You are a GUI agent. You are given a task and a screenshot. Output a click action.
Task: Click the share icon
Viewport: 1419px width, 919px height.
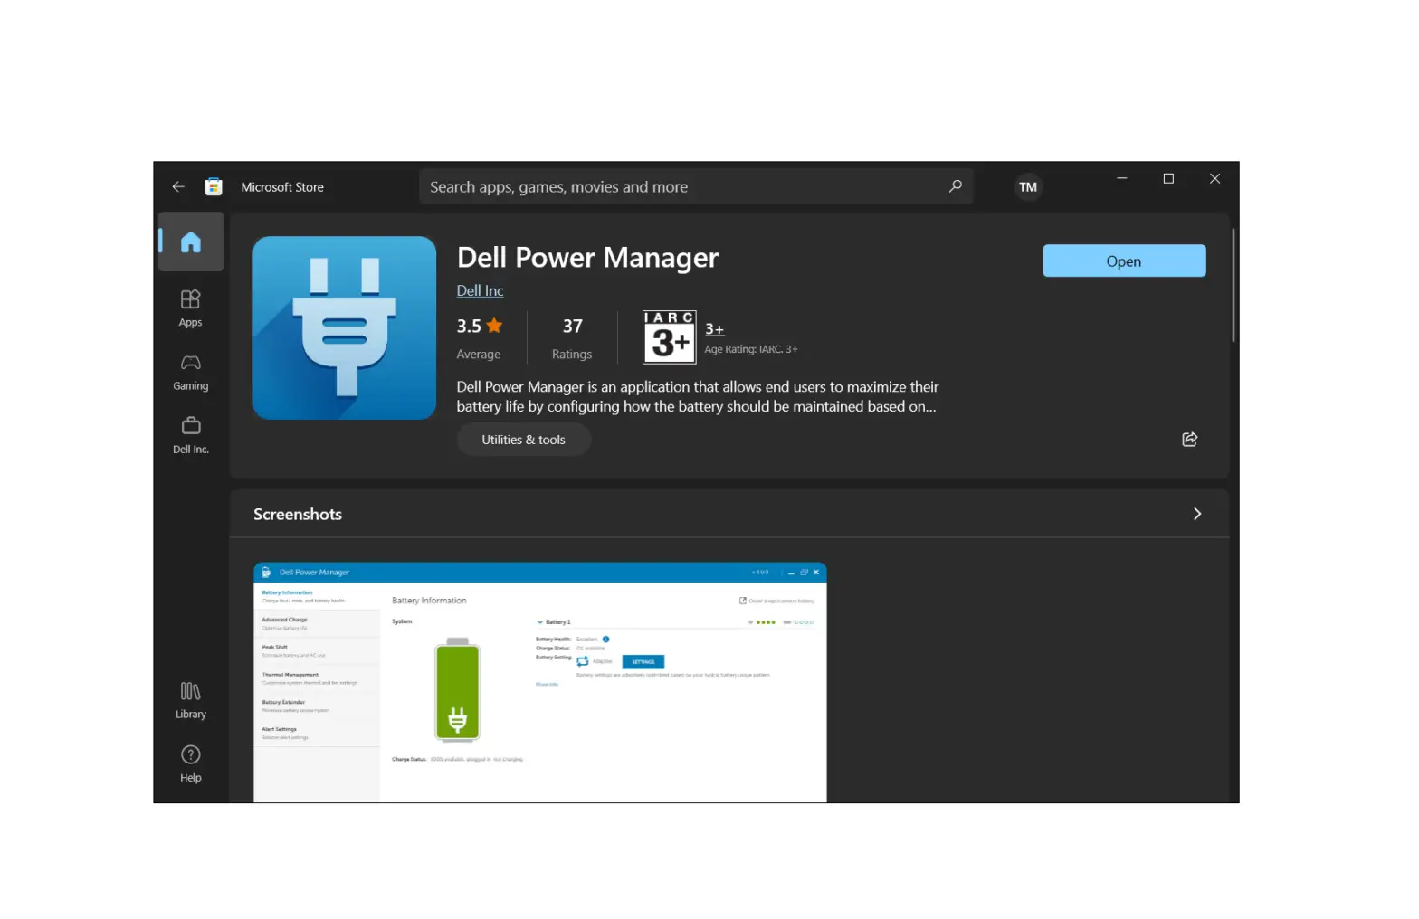(x=1190, y=440)
